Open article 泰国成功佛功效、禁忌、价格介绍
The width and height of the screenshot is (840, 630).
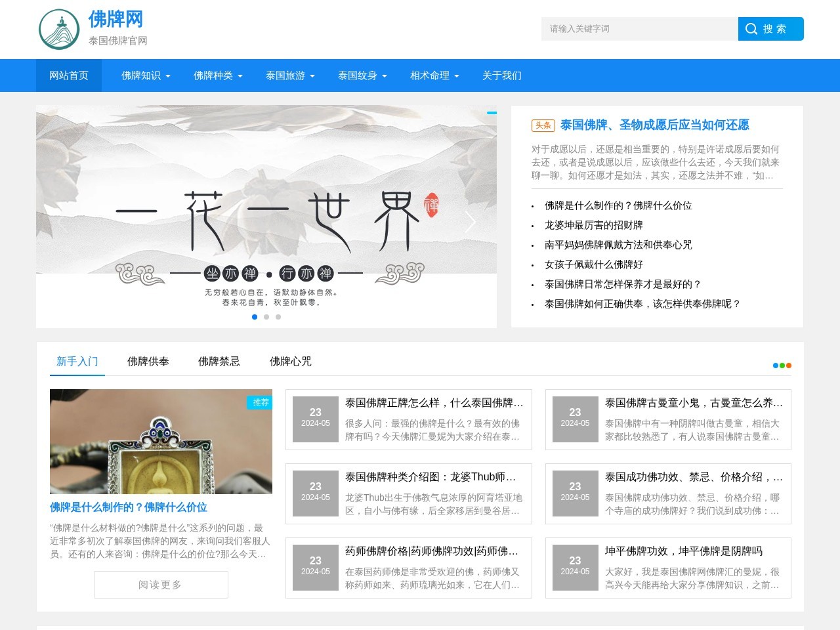[694, 477]
